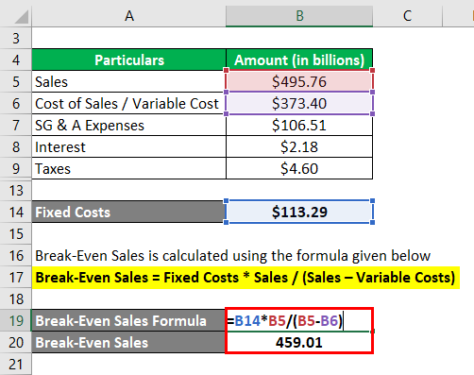Click the Amount (in billions) header cell
Viewport: 474px width, 375px height.
[x=299, y=60]
